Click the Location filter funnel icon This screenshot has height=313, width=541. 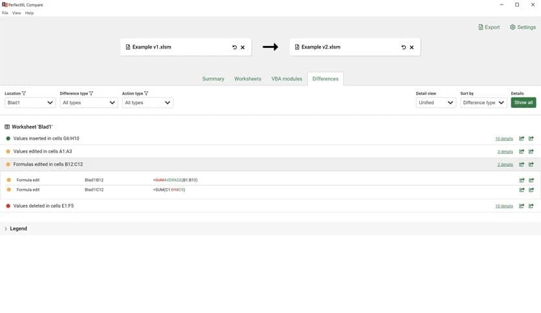[24, 93]
